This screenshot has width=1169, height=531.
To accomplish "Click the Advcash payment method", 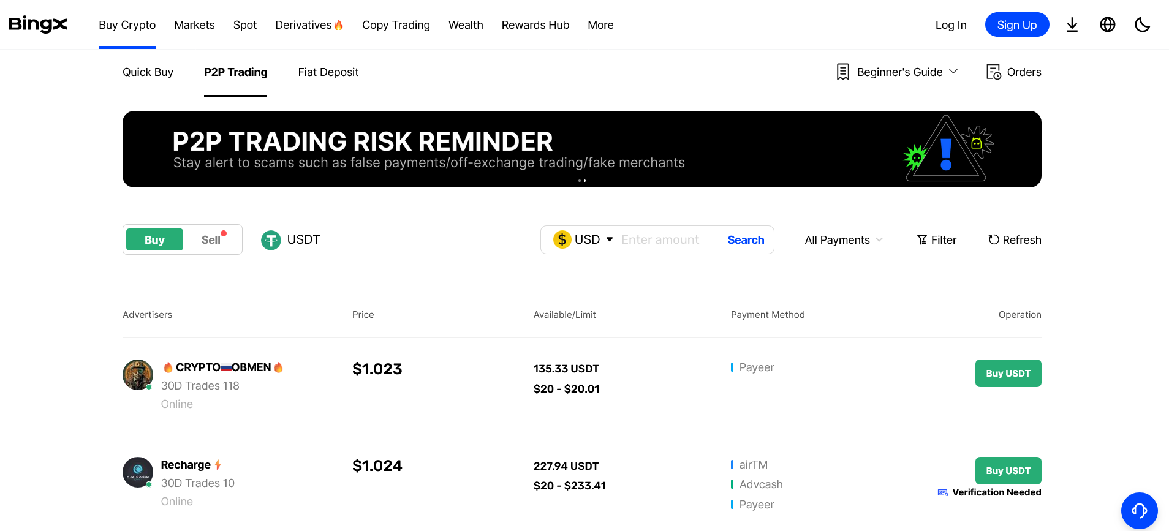I will (761, 484).
